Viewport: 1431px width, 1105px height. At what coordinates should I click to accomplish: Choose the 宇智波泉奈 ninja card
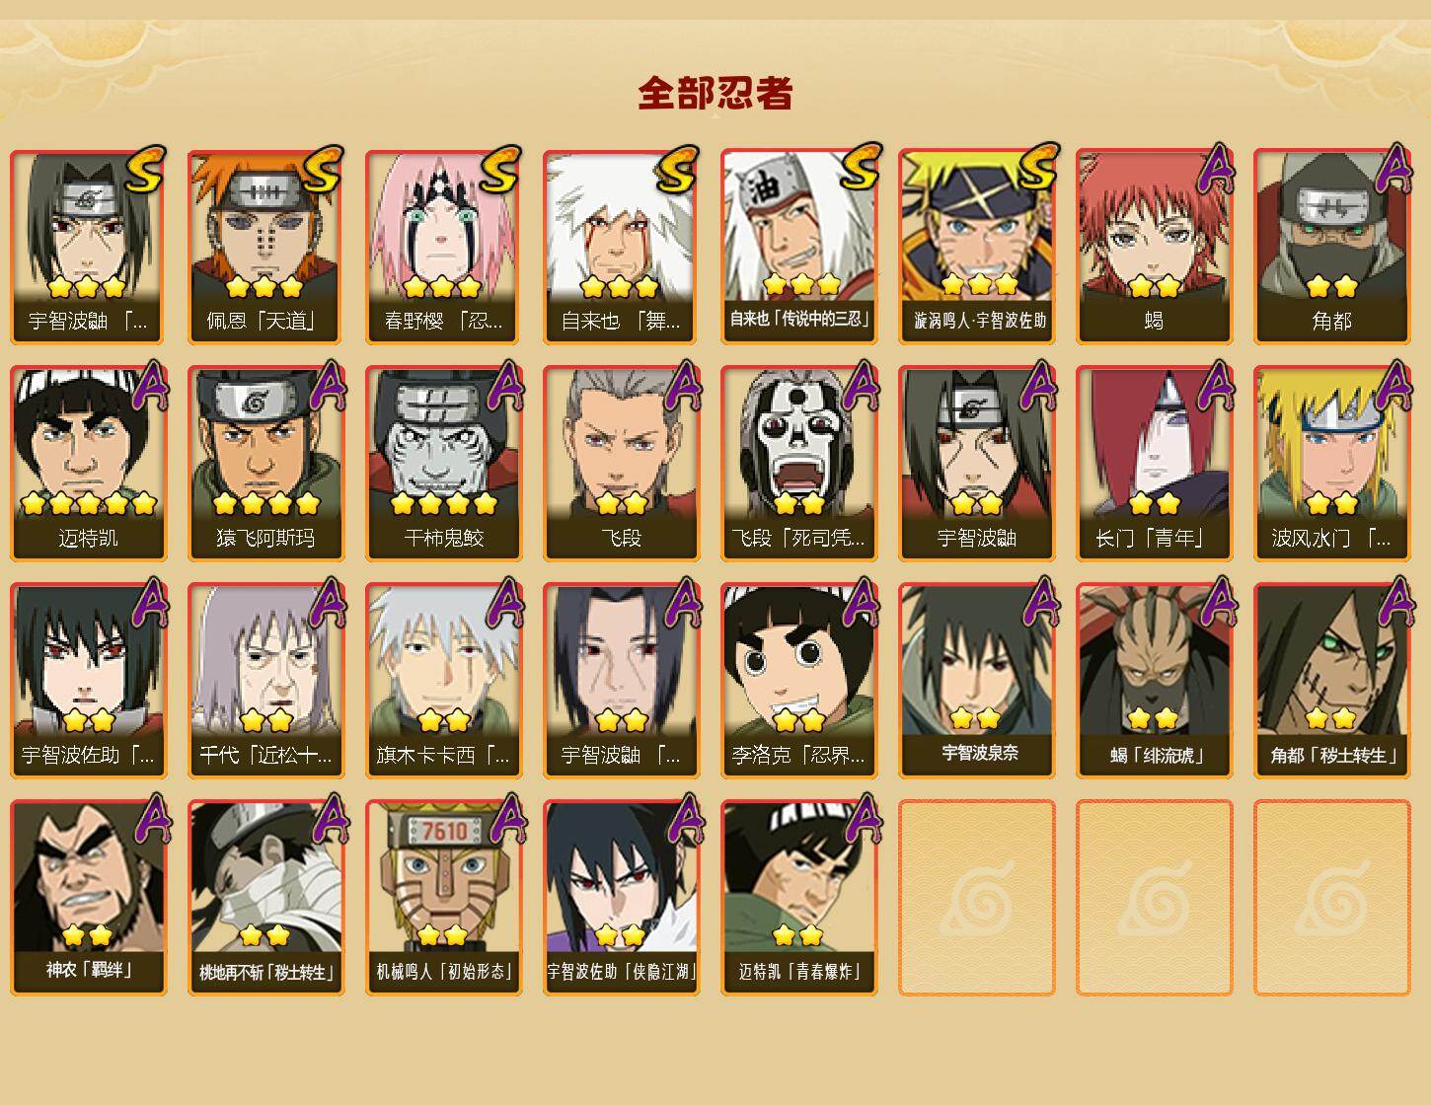click(x=977, y=681)
